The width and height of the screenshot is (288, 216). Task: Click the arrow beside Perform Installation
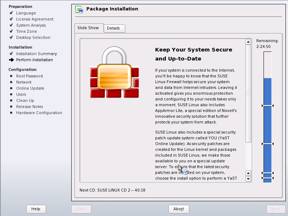click(11, 60)
